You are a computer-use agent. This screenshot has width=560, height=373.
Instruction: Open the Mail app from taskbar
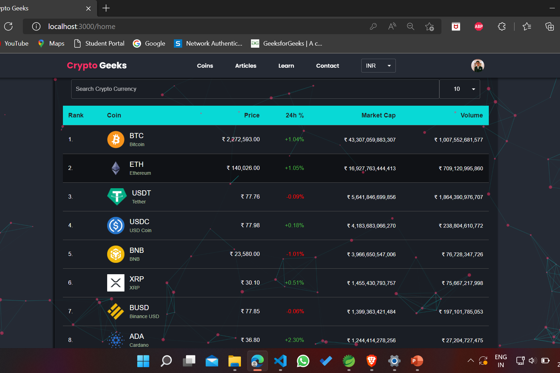click(212, 361)
